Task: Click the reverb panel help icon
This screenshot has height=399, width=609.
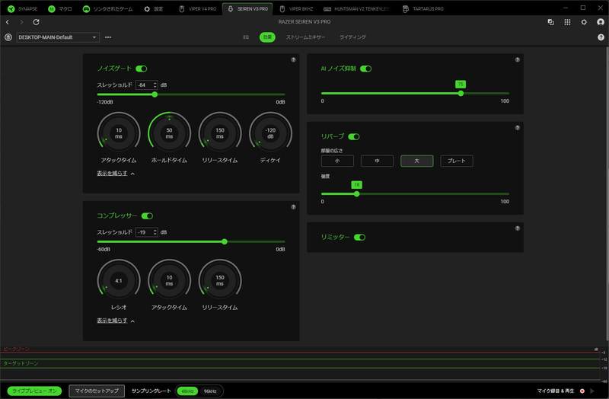Action: click(518, 128)
